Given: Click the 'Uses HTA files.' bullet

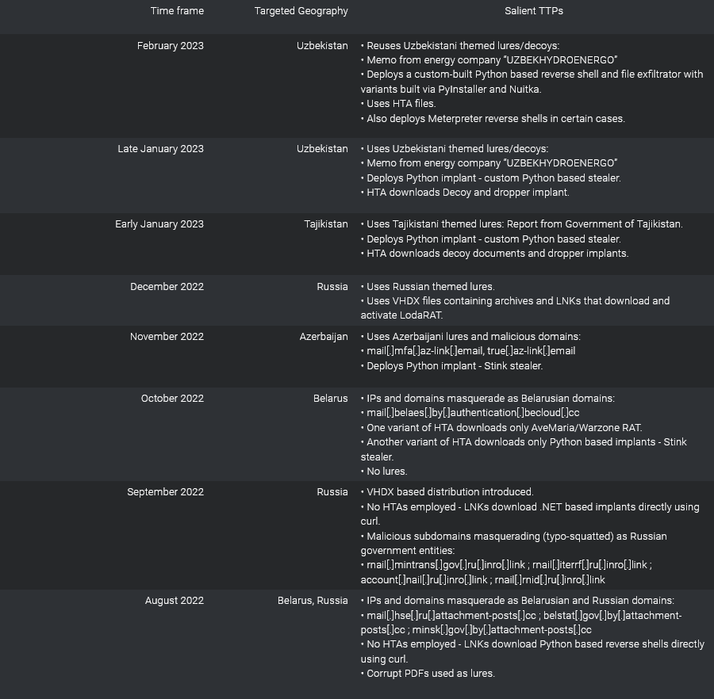Looking at the screenshot, I should (398, 104).
